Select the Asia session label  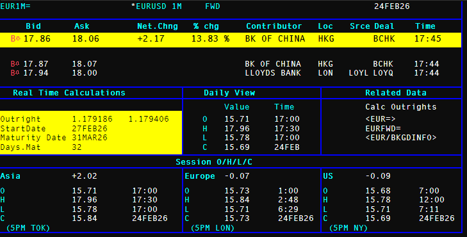(x=10, y=176)
